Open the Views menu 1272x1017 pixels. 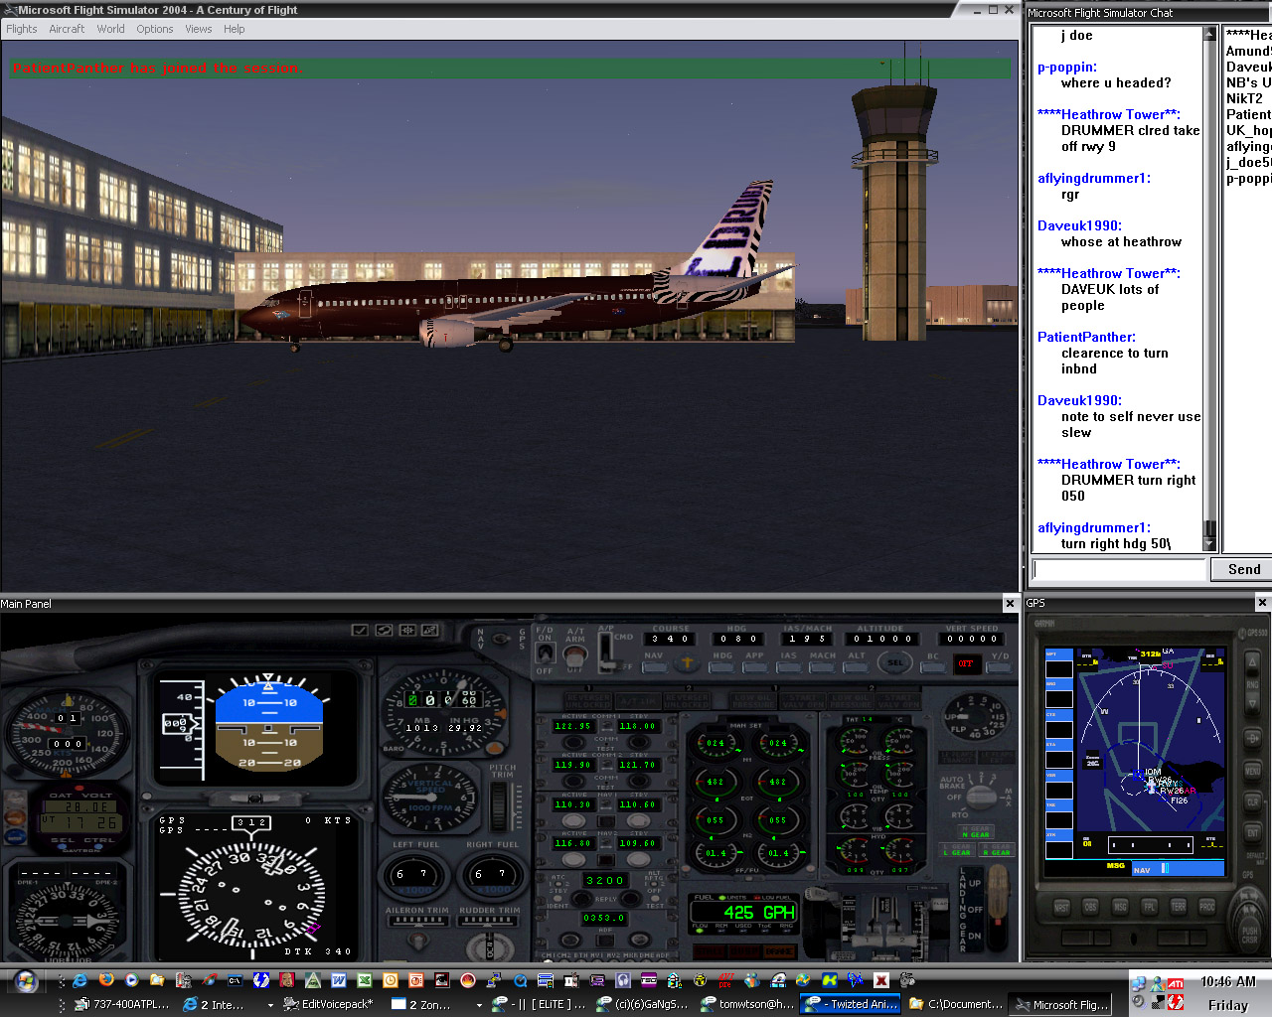pos(198,29)
